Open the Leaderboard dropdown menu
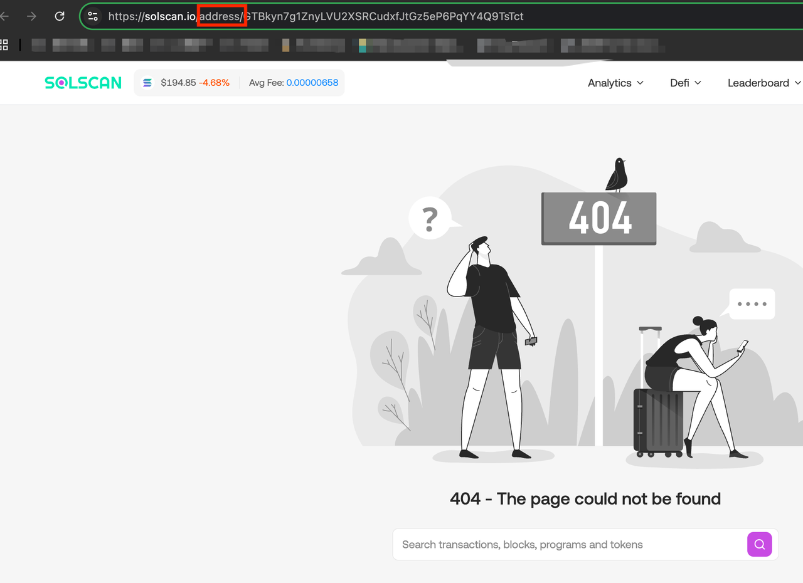Image resolution: width=803 pixels, height=583 pixels. pyautogui.click(x=763, y=83)
